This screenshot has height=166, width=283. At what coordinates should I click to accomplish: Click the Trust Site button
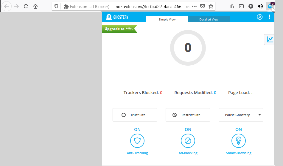(135, 115)
